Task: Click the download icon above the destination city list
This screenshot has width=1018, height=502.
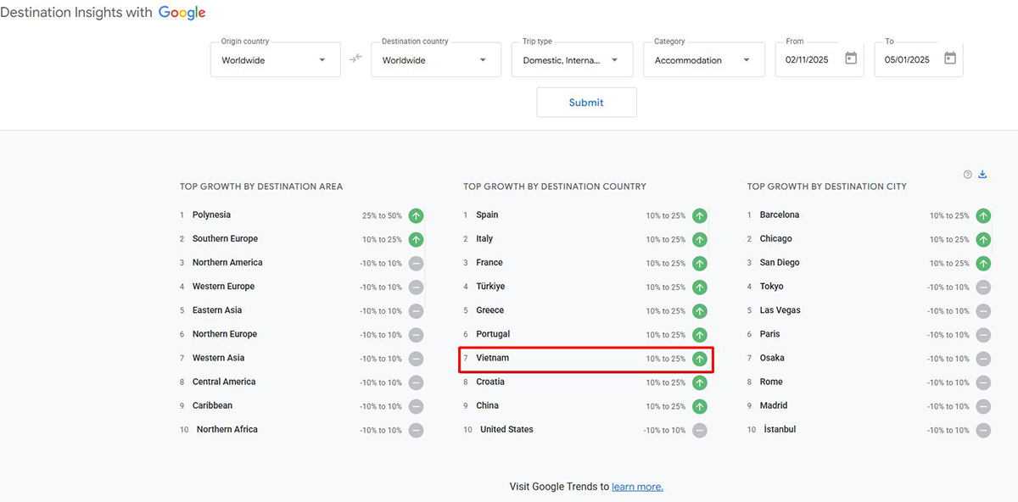Action: 982,174
